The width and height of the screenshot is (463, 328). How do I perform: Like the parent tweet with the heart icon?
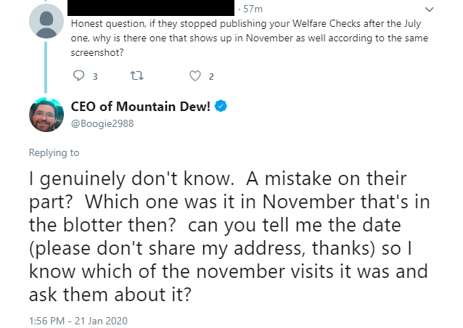[195, 76]
